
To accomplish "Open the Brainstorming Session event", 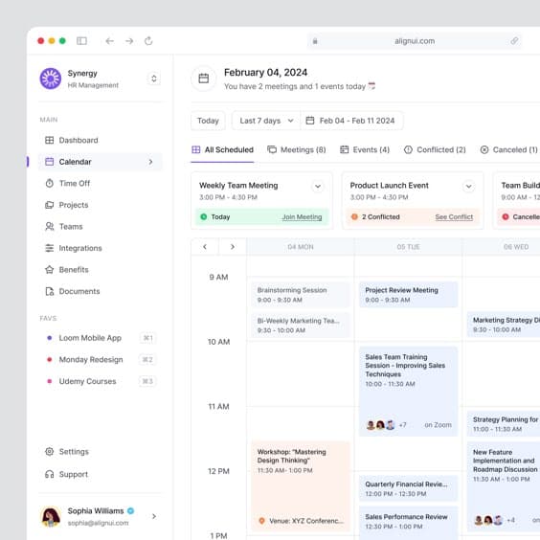I will (x=301, y=295).
